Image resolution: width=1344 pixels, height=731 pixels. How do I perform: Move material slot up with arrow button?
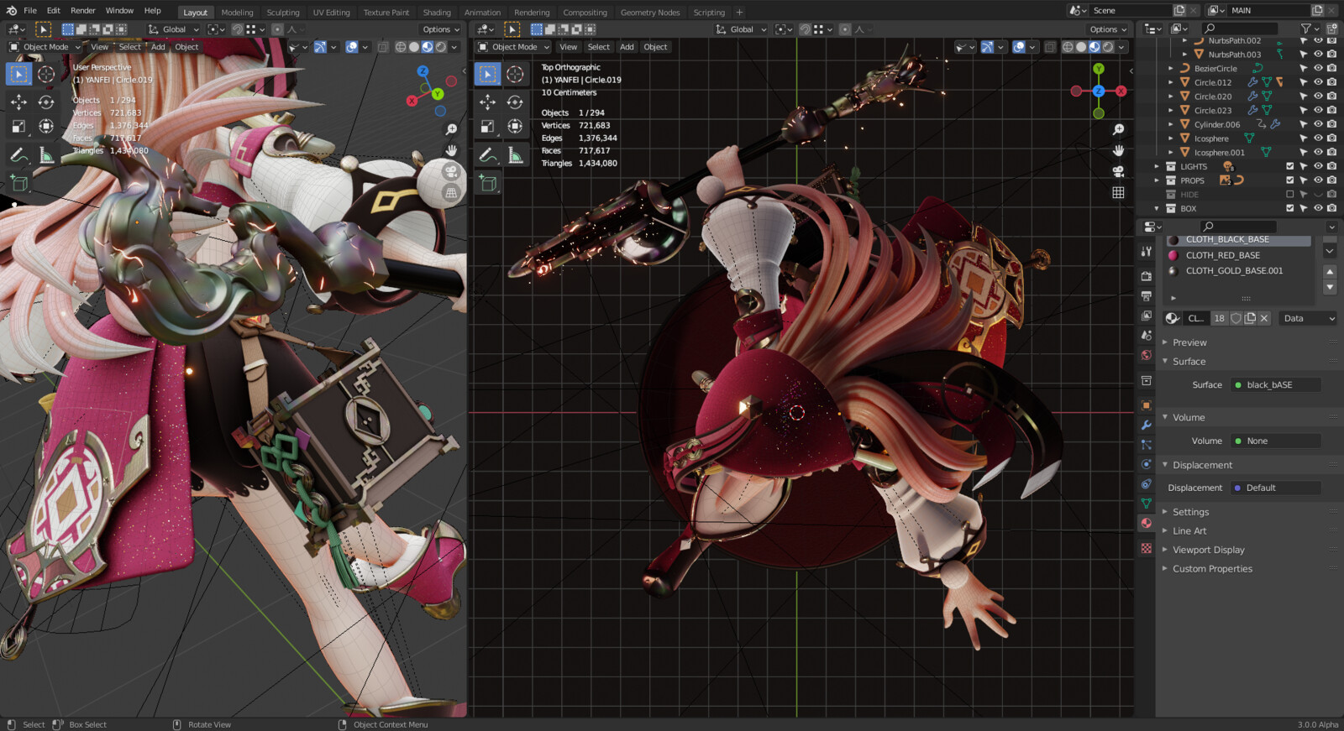pos(1330,271)
